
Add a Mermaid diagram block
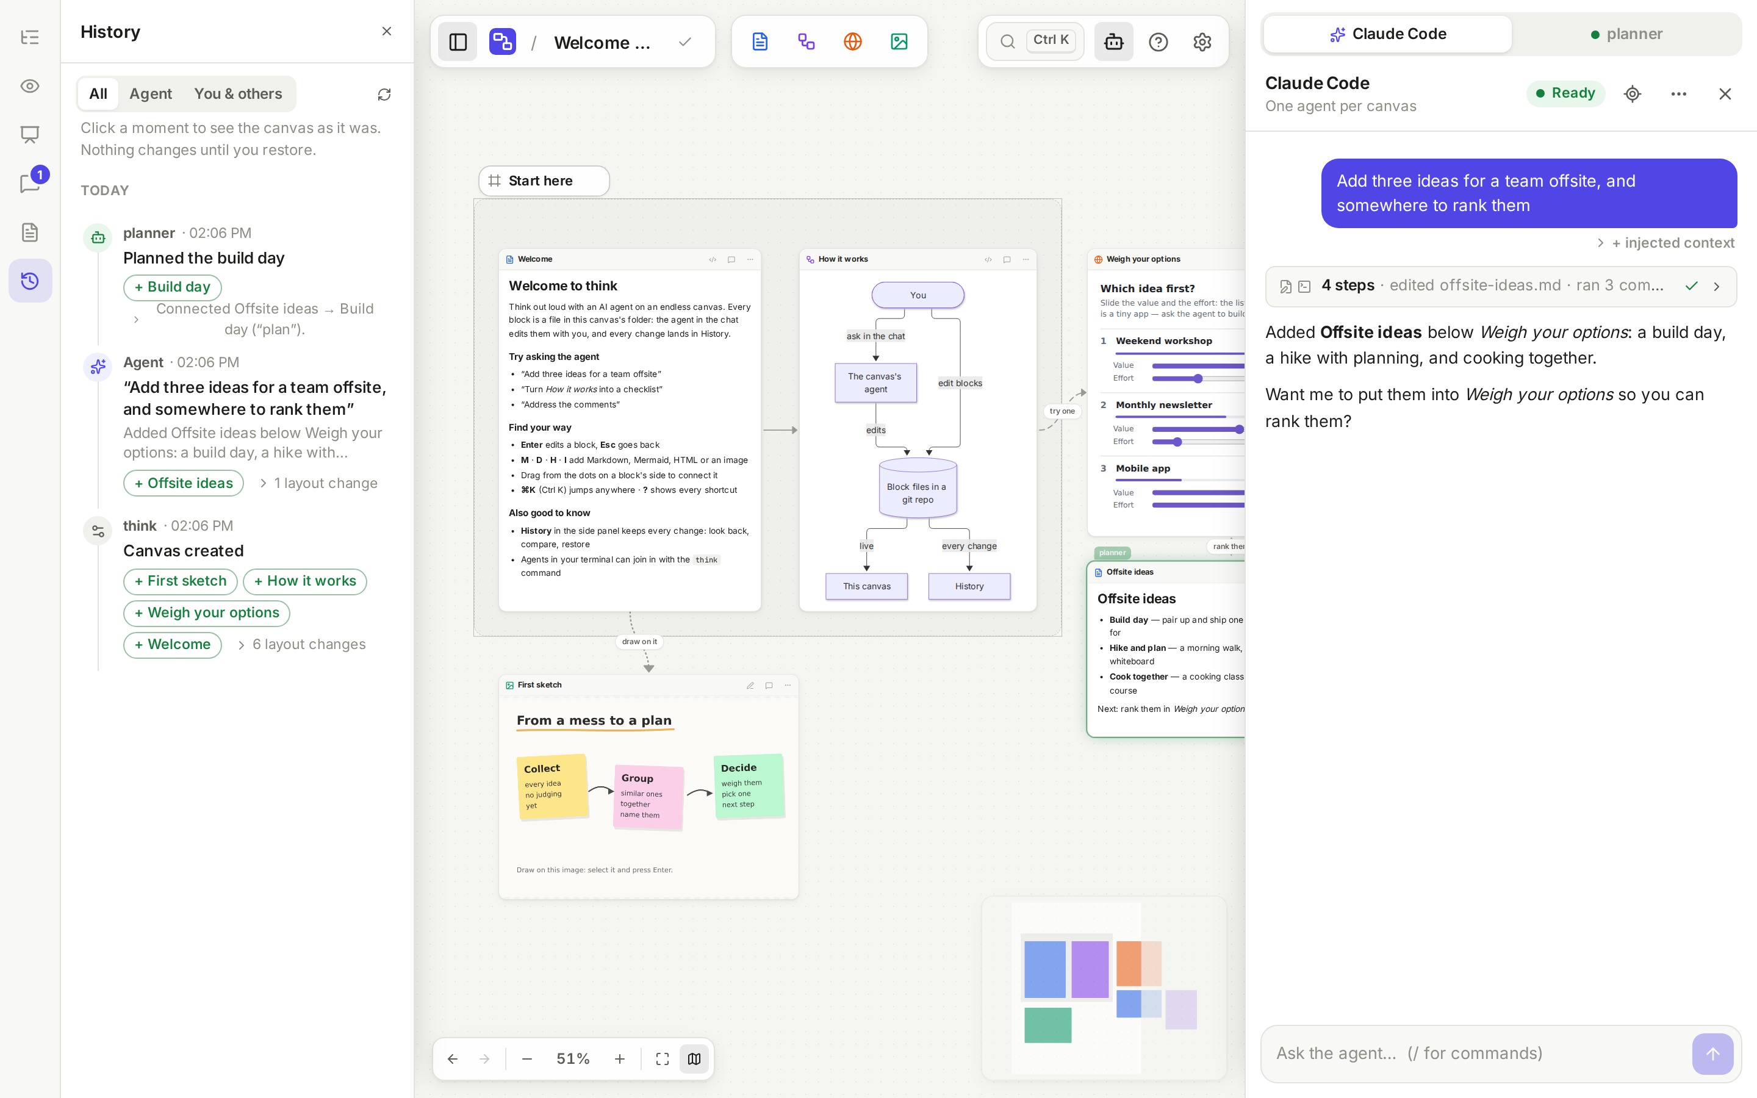coord(807,41)
